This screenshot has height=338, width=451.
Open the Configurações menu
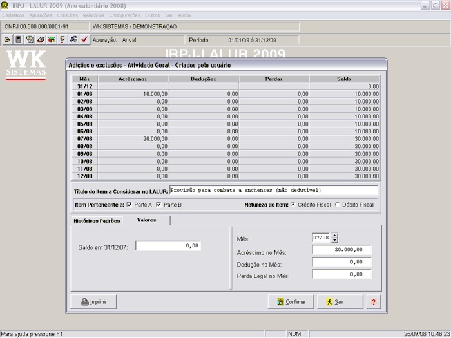[124, 15]
